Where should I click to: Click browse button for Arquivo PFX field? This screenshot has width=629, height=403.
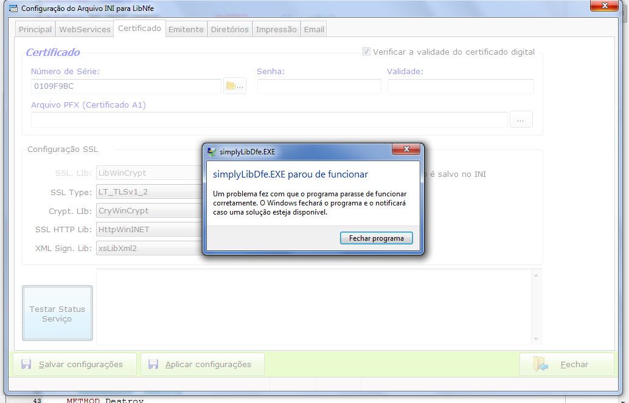point(521,120)
